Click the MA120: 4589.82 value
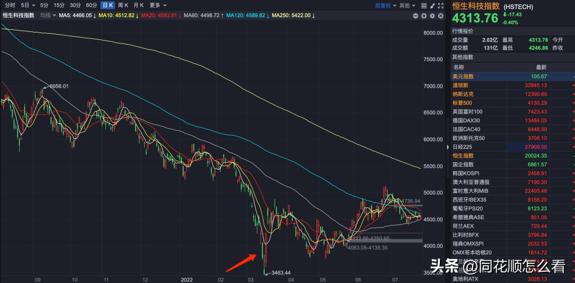Viewport: 575px width, 283px height. 248,15
